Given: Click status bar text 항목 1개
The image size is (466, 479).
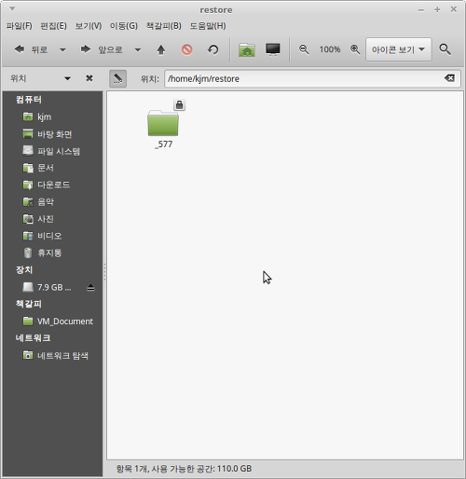Looking at the screenshot, I should [132, 469].
